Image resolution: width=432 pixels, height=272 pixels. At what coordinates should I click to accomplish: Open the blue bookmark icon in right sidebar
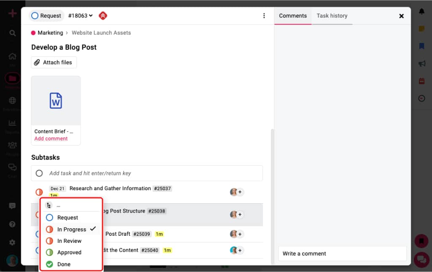coord(421,46)
